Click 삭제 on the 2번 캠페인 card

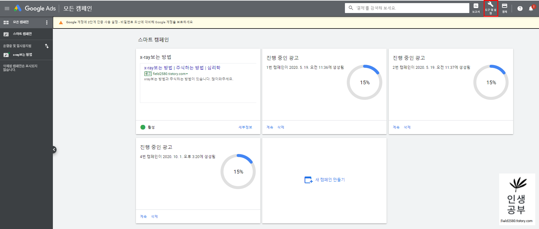click(407, 127)
